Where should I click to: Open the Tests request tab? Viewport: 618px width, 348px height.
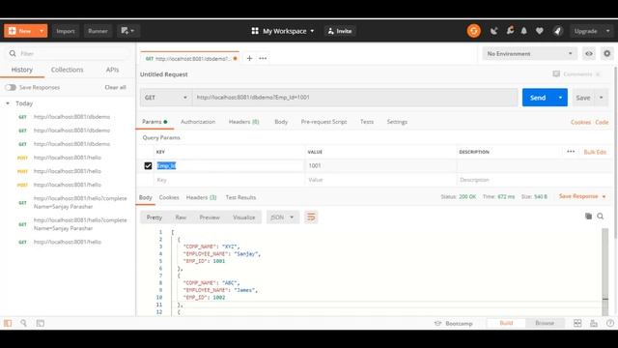click(367, 122)
